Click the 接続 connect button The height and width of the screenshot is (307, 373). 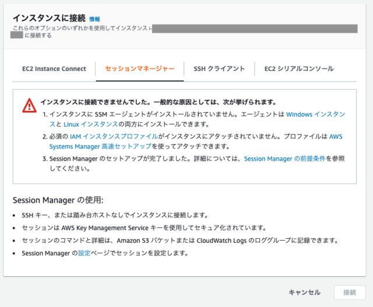point(350,292)
